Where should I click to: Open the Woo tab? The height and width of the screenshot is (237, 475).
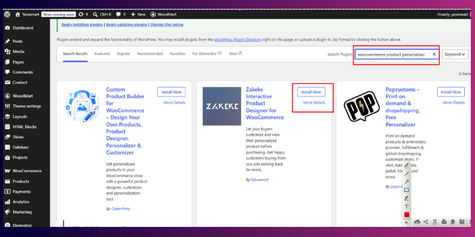235,54
